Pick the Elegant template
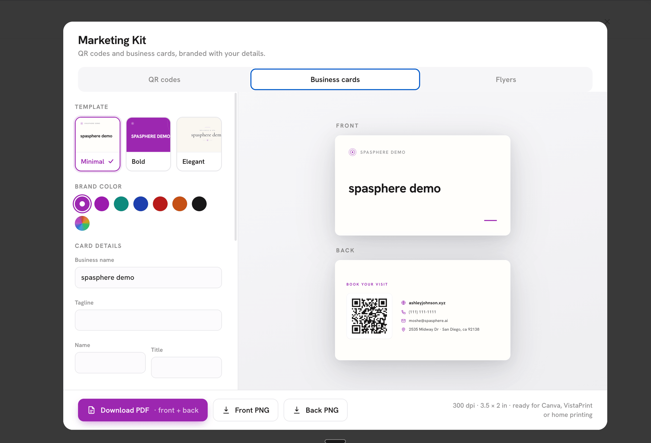 click(199, 144)
